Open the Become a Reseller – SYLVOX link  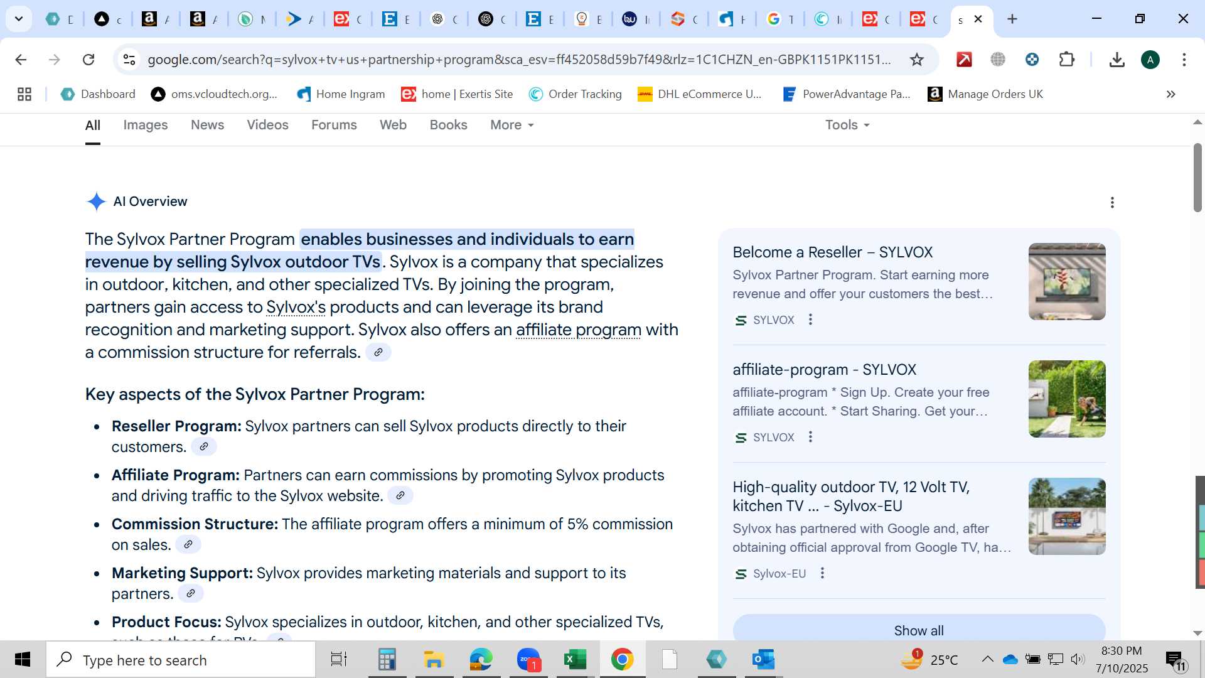click(832, 252)
